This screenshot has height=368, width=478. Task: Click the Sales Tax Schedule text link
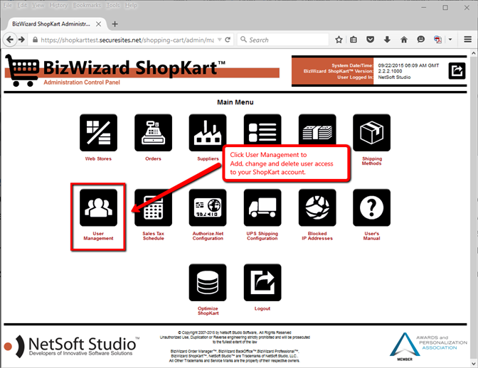coord(153,236)
